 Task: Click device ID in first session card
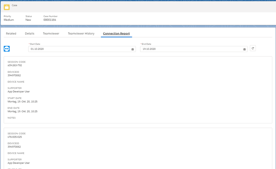click(14, 75)
